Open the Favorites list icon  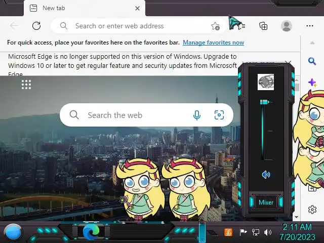click(241, 26)
